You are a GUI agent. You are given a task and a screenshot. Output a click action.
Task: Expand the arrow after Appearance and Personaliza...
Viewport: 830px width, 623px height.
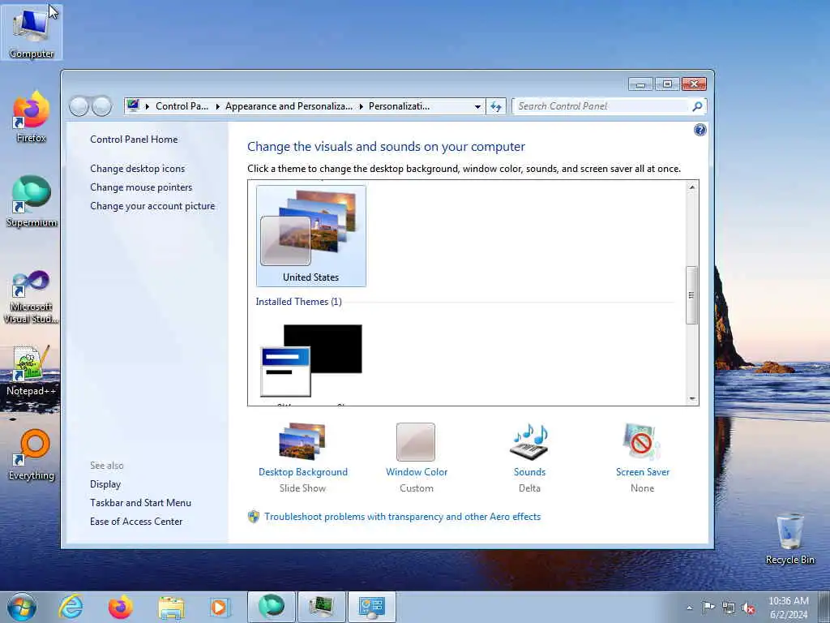point(361,106)
